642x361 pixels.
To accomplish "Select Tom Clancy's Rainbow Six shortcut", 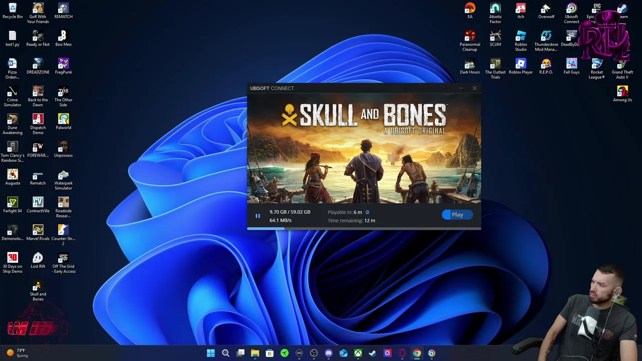I will (x=13, y=152).
